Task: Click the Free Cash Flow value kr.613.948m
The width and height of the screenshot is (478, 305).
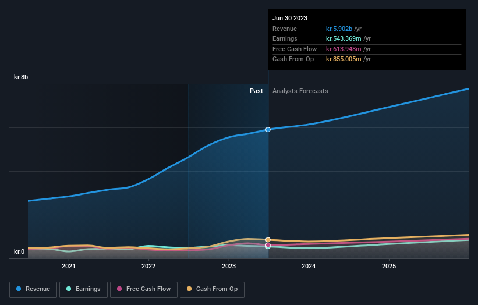Action: point(344,49)
